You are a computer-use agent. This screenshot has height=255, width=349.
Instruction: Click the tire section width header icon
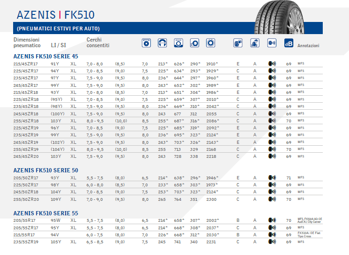pos(163,43)
